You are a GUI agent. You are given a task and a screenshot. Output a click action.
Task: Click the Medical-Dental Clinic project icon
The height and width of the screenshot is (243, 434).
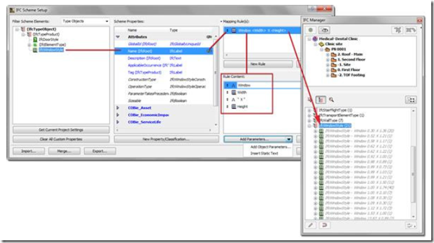[x=315, y=39]
